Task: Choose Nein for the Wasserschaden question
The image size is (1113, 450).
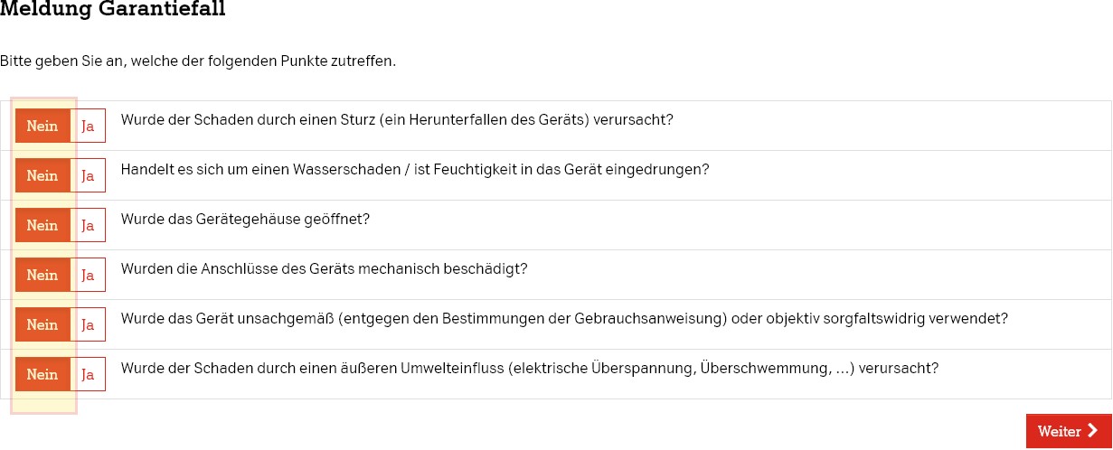Action: tap(42, 175)
